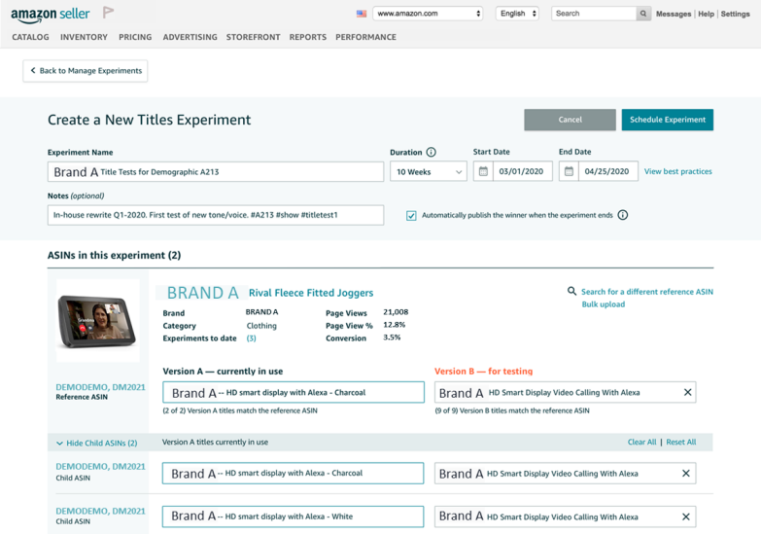The image size is (761, 534).
Task: Click the Amazon Seller logo
Action: (x=50, y=14)
